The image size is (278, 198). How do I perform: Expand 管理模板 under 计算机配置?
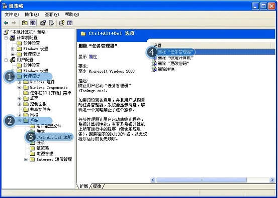[x=13, y=54]
